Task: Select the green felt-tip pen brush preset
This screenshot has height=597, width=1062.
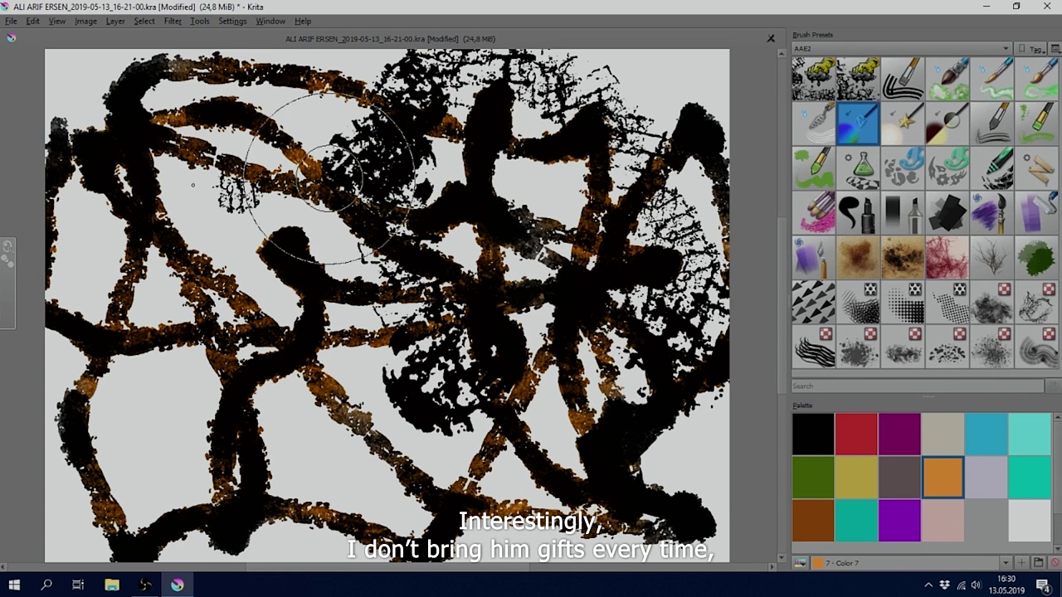Action: coord(992,168)
